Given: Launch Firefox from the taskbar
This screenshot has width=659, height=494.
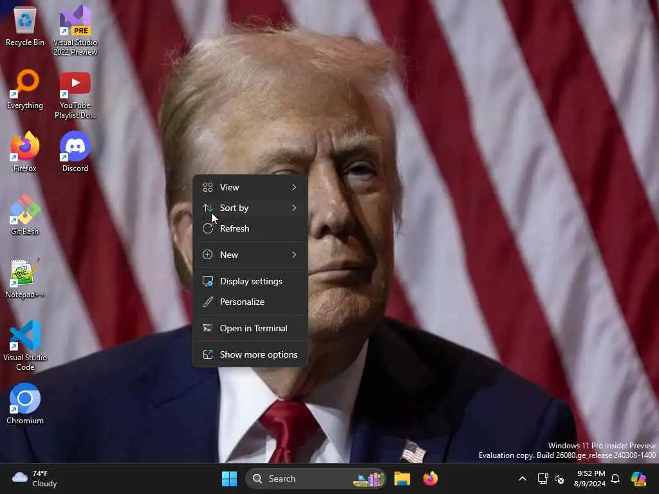Looking at the screenshot, I should 431,479.
